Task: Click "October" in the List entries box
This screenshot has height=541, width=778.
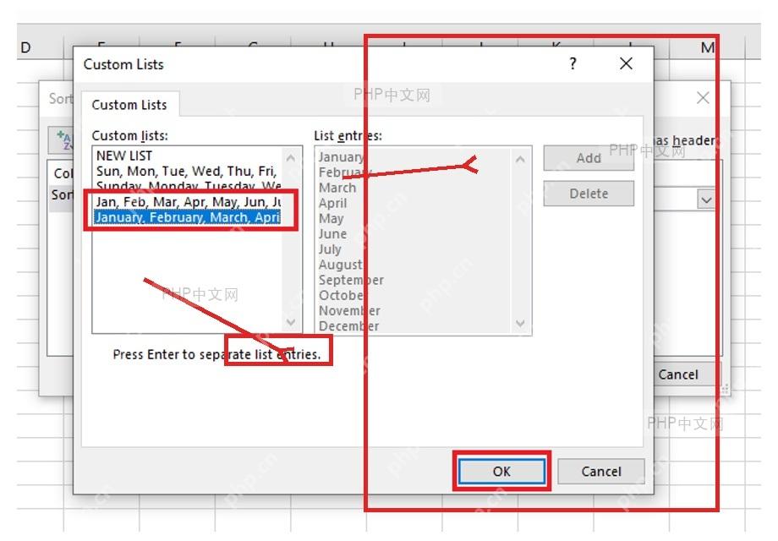Action: 341,296
